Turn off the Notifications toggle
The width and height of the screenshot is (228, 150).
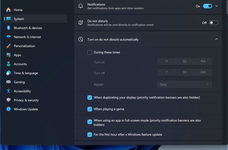tap(208, 6)
